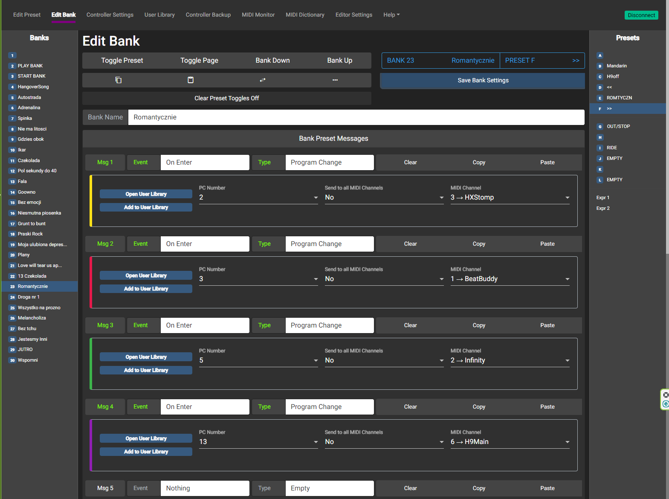
Task: Select the Niesmutna piosenka bank
Action: pyautogui.click(x=39, y=213)
